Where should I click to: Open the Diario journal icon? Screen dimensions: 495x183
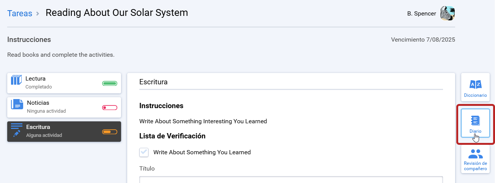[475, 121]
